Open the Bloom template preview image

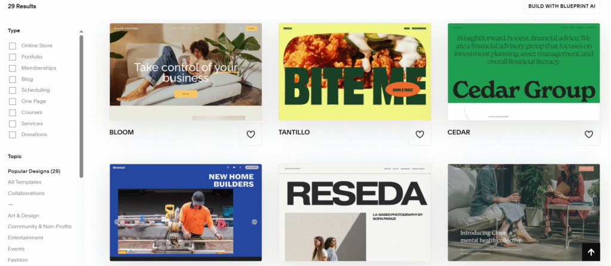(186, 72)
